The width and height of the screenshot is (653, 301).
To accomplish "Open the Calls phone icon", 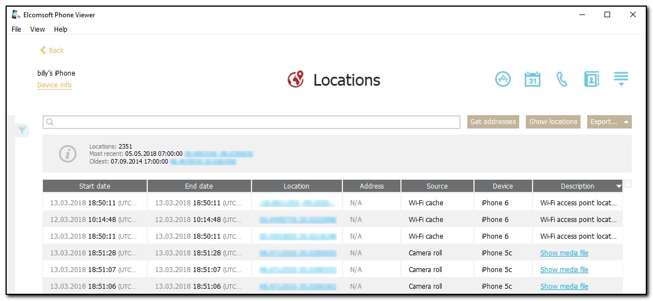I will (562, 79).
